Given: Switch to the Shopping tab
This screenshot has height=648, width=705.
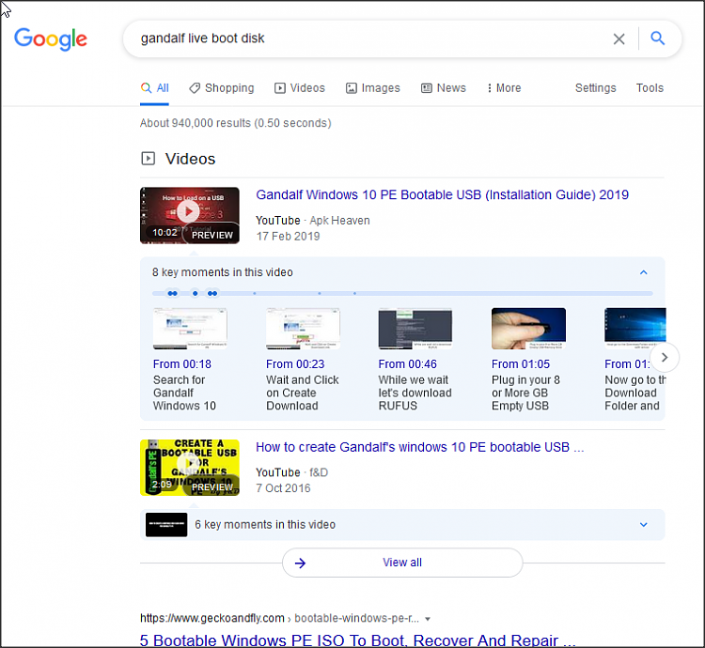Looking at the screenshot, I should [221, 88].
